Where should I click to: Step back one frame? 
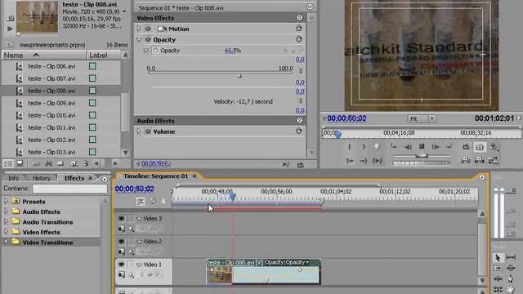[408, 147]
